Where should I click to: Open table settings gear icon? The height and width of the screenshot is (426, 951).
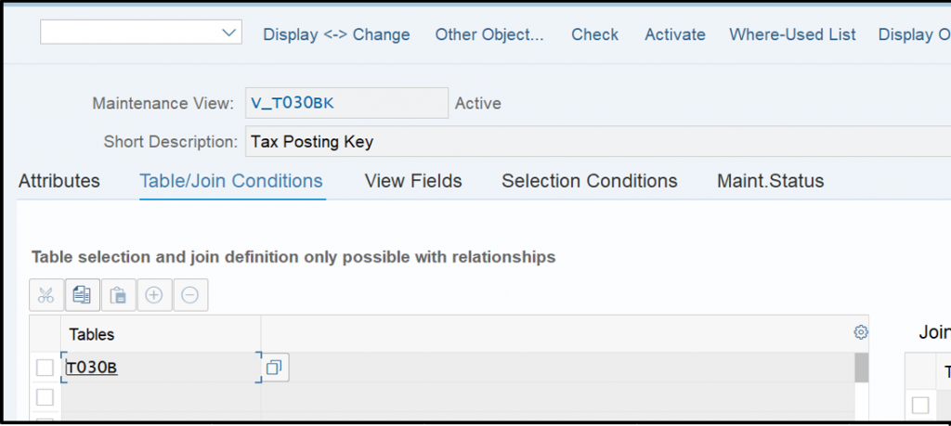[861, 332]
